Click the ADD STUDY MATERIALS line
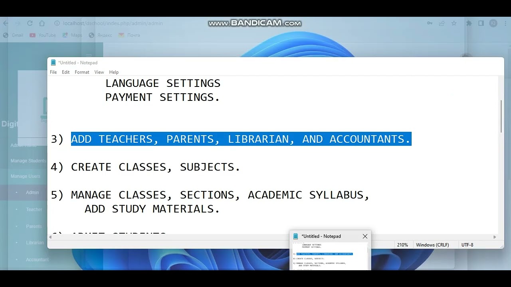511x287 pixels. click(152, 209)
